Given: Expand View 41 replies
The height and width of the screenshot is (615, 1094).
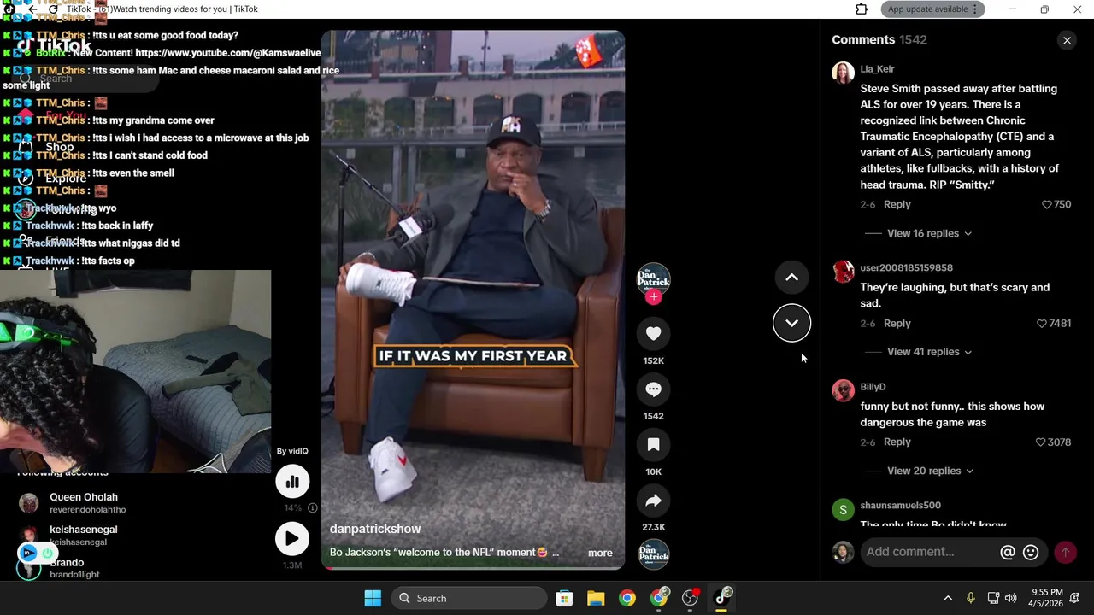Looking at the screenshot, I should click(929, 352).
